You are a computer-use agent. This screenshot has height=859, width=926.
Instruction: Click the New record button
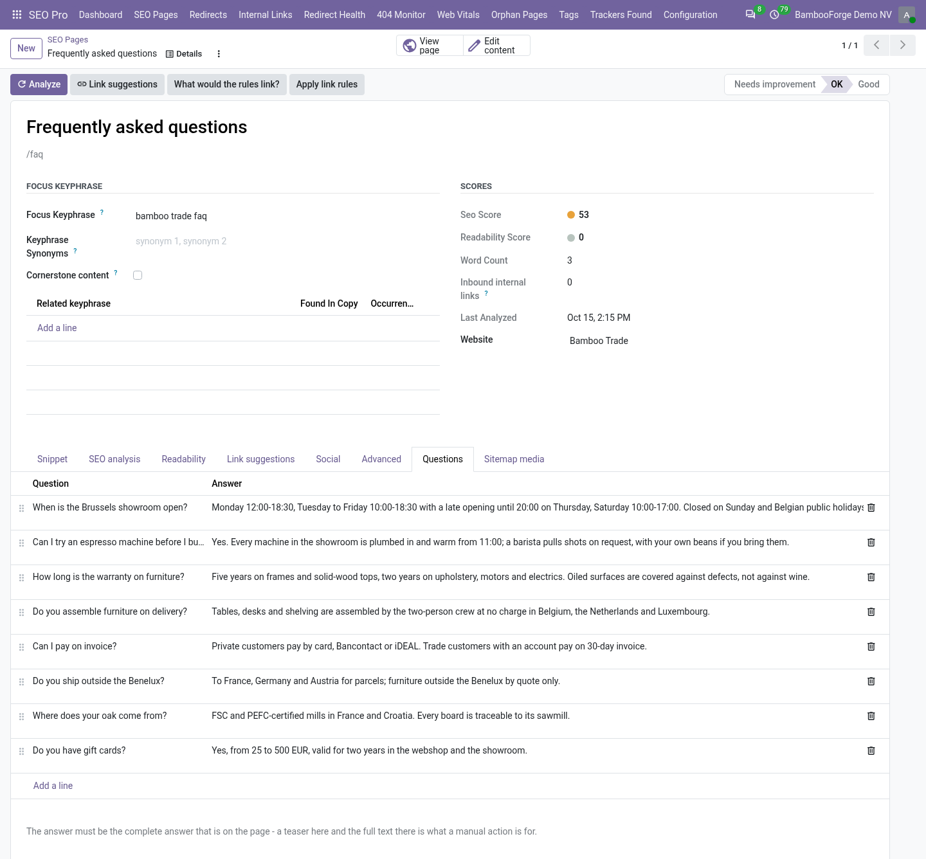tap(26, 48)
